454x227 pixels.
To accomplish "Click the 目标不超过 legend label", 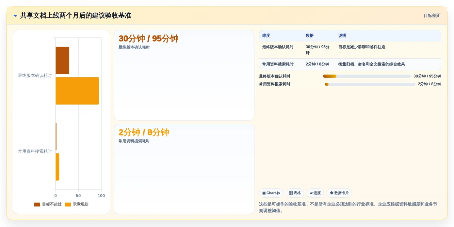I will point(52,205).
